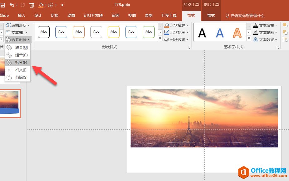Select 剪除(S) subtract shapes option

[21, 77]
